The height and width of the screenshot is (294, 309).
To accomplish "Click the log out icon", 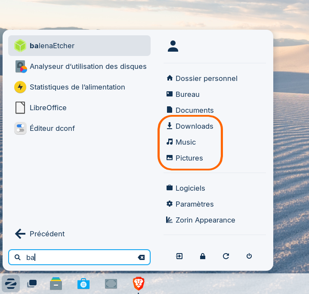I will 179,256.
